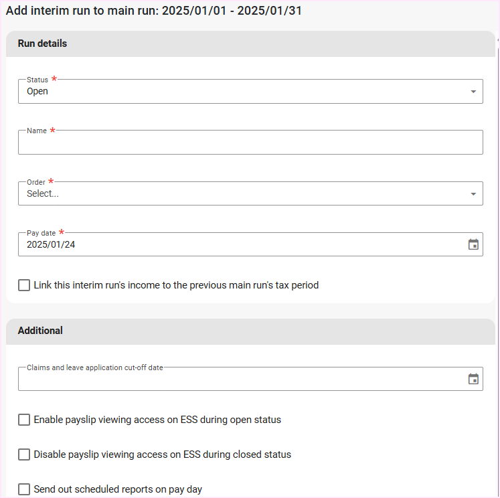
Task: Click the Status field label
Action: pyautogui.click(x=37, y=80)
